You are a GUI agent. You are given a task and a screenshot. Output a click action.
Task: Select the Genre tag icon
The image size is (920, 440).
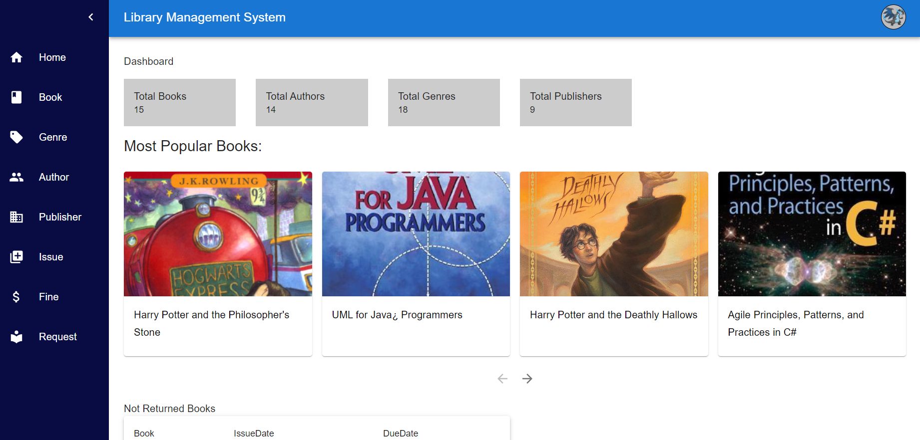tap(16, 137)
